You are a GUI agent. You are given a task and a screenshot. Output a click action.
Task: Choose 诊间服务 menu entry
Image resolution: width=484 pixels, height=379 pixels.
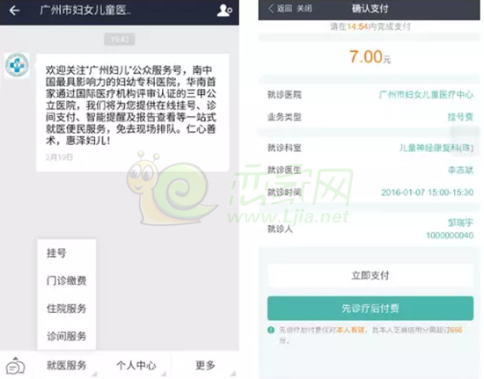66,336
